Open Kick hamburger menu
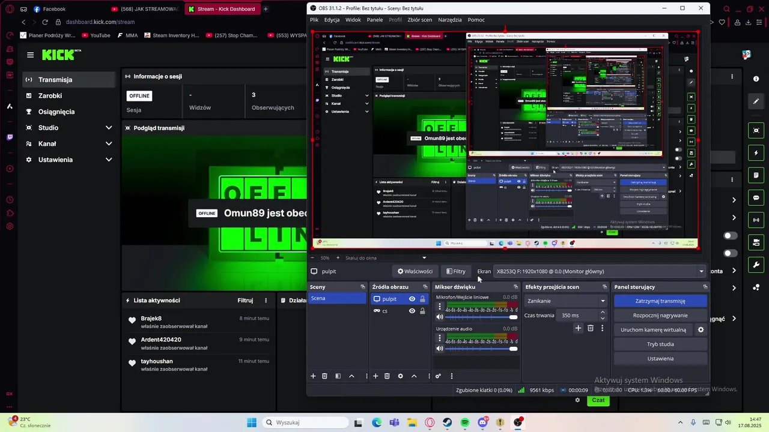Screen dimensions: 769x432 pyautogui.click(x=30, y=55)
